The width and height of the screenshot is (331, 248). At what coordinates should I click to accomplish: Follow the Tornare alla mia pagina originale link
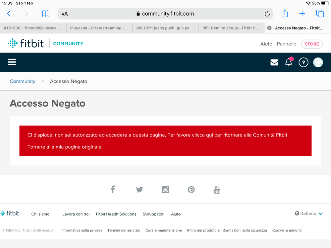(x=64, y=147)
